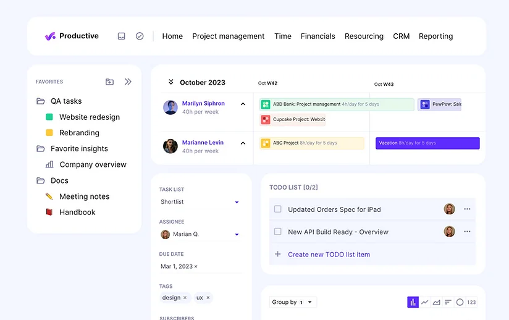Click assignee avatar on Updated Orders Spec
The width and height of the screenshot is (509, 320).
tap(449, 209)
